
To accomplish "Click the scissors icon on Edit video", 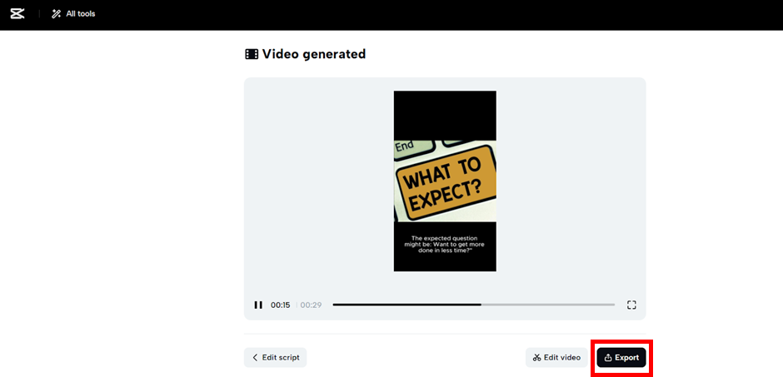I will pos(536,358).
